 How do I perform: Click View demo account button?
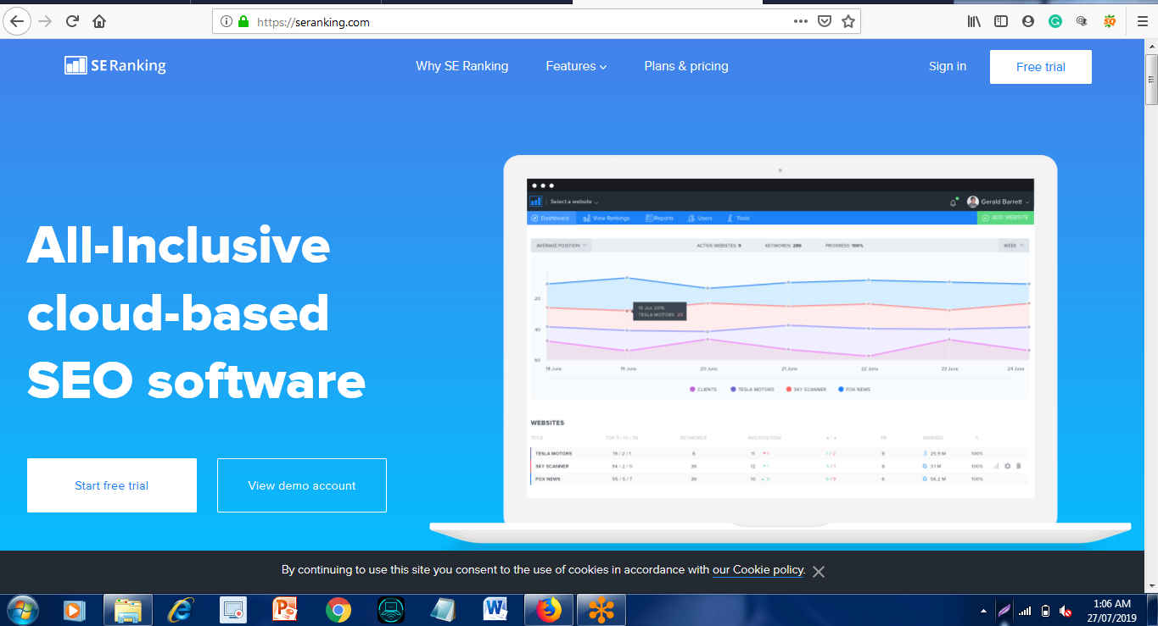tap(302, 485)
